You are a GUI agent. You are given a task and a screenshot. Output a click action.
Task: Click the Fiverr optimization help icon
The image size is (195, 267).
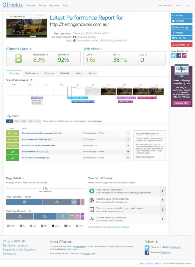[x=92, y=191]
